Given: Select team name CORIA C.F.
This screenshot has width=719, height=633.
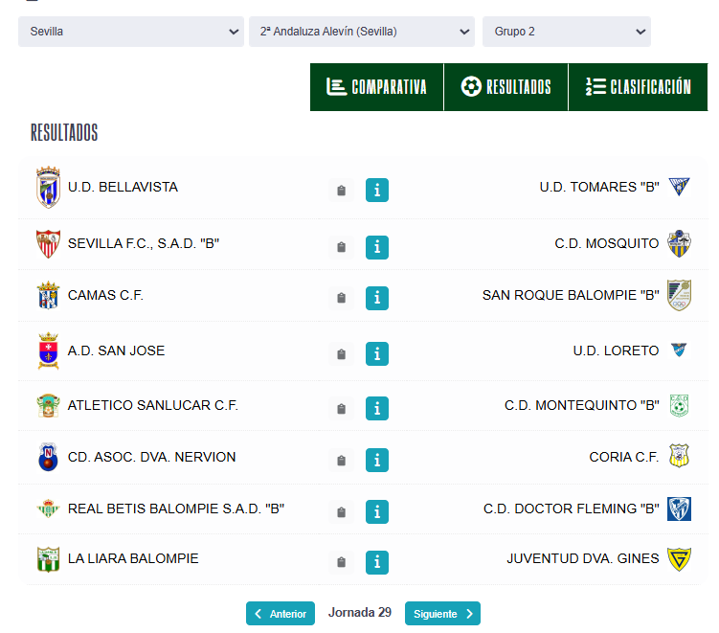Looking at the screenshot, I should pyautogui.click(x=624, y=458).
